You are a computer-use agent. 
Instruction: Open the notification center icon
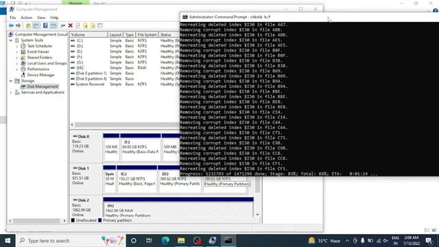(x=429, y=241)
